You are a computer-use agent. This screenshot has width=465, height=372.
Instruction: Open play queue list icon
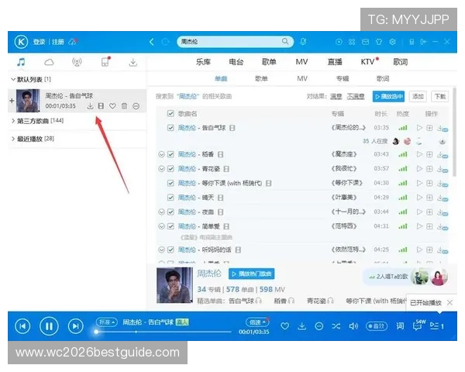(x=436, y=326)
